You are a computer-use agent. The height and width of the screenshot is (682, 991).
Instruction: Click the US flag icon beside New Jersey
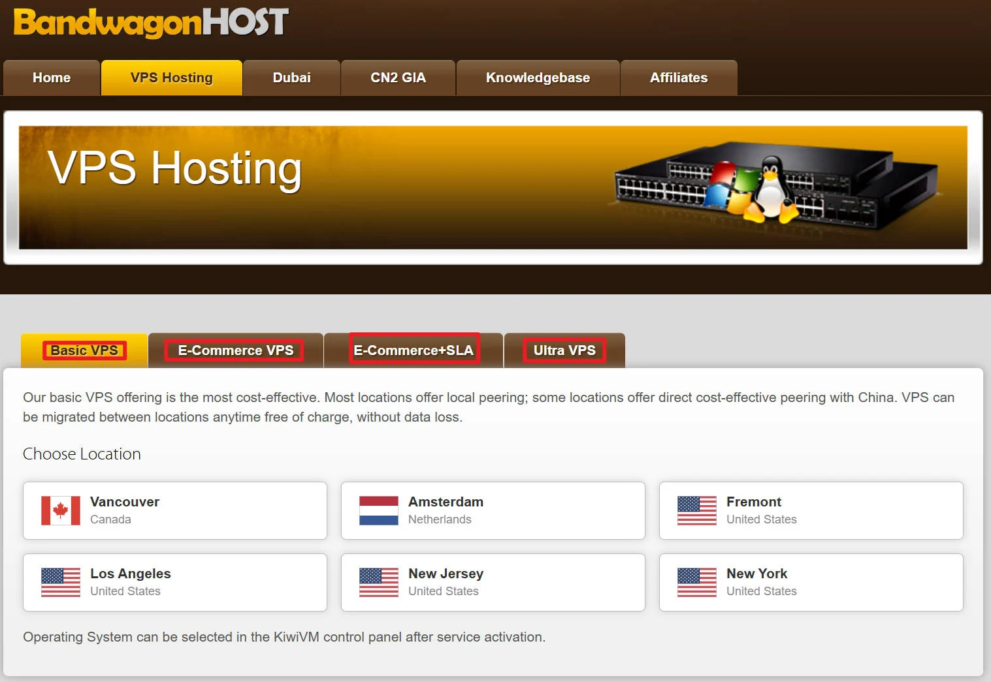click(x=379, y=582)
